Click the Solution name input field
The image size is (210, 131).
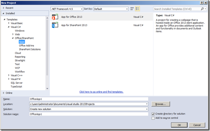[89, 114]
